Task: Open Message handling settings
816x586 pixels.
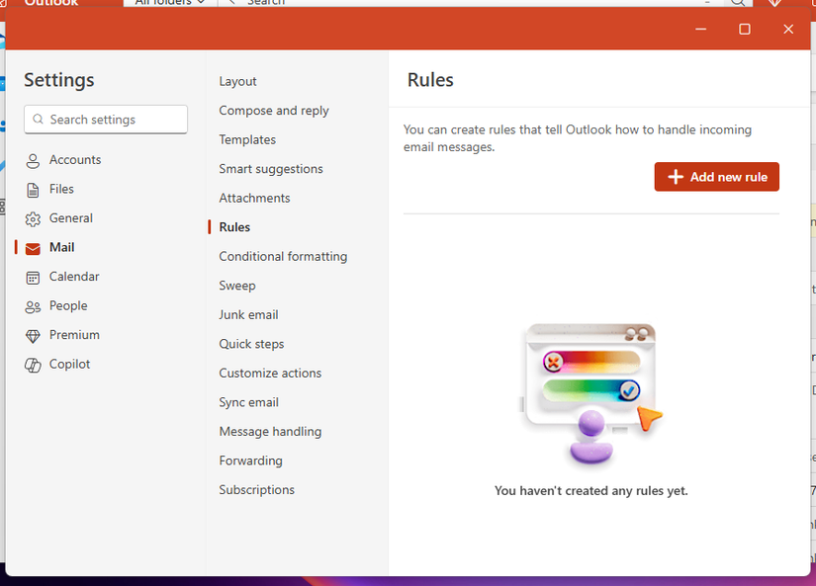Action: pyautogui.click(x=270, y=431)
